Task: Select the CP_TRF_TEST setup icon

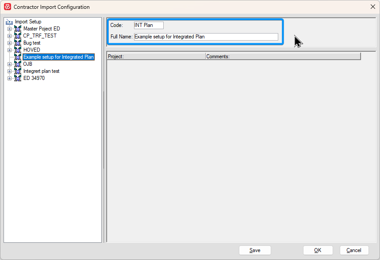Action: (x=18, y=36)
